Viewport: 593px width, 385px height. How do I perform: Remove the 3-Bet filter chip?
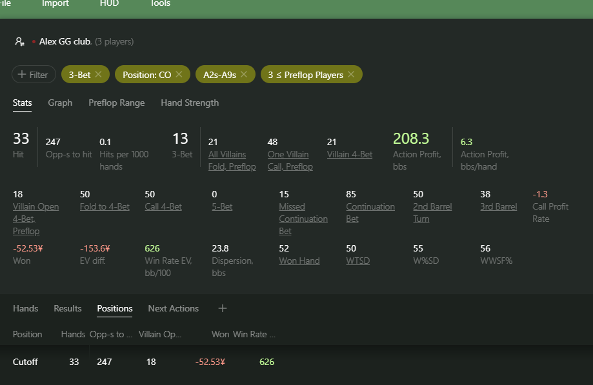pyautogui.click(x=98, y=75)
